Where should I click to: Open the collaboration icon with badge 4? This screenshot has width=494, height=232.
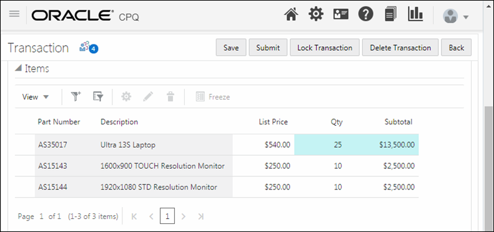pos(89,48)
